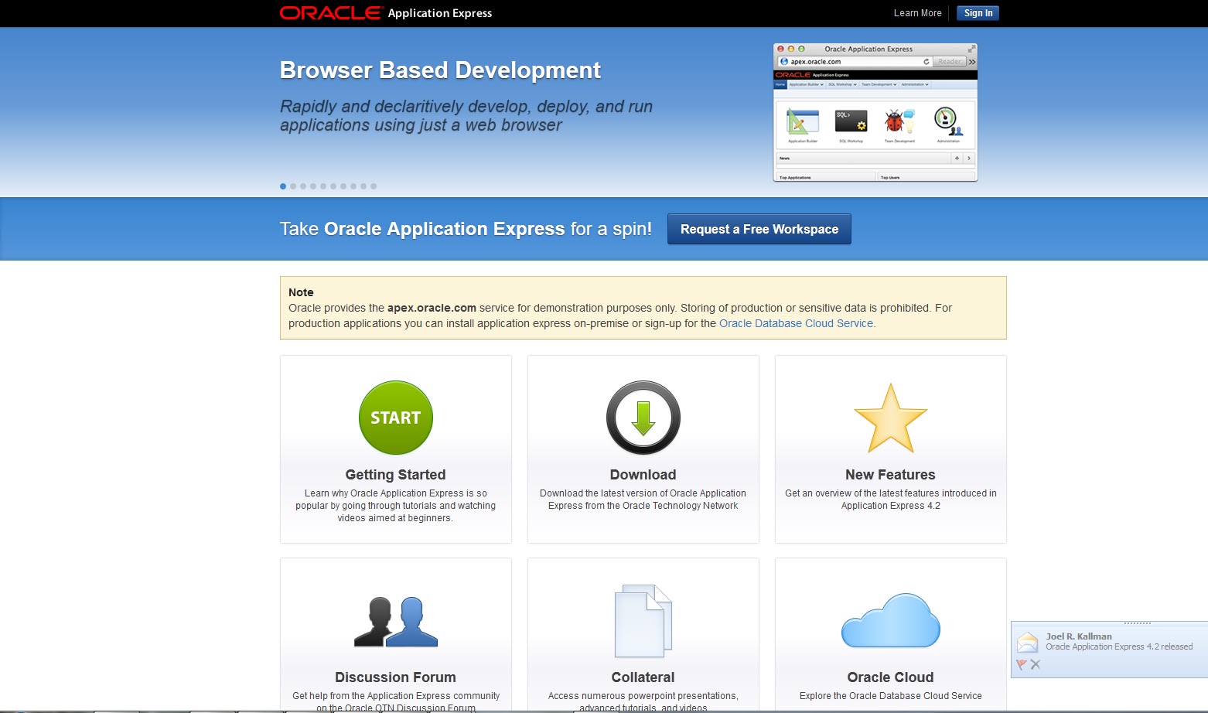This screenshot has height=713, width=1208.
Task: Click the round Download arrow icon
Action: [x=643, y=418]
